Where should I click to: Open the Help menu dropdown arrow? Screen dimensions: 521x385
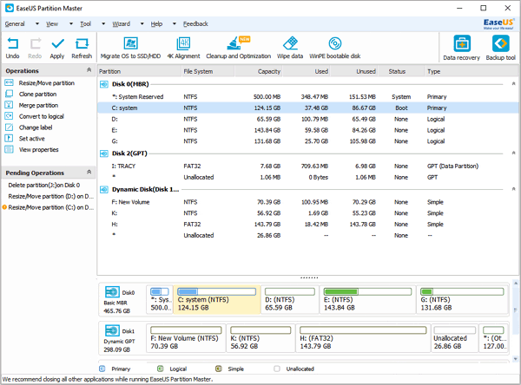[x=175, y=24]
